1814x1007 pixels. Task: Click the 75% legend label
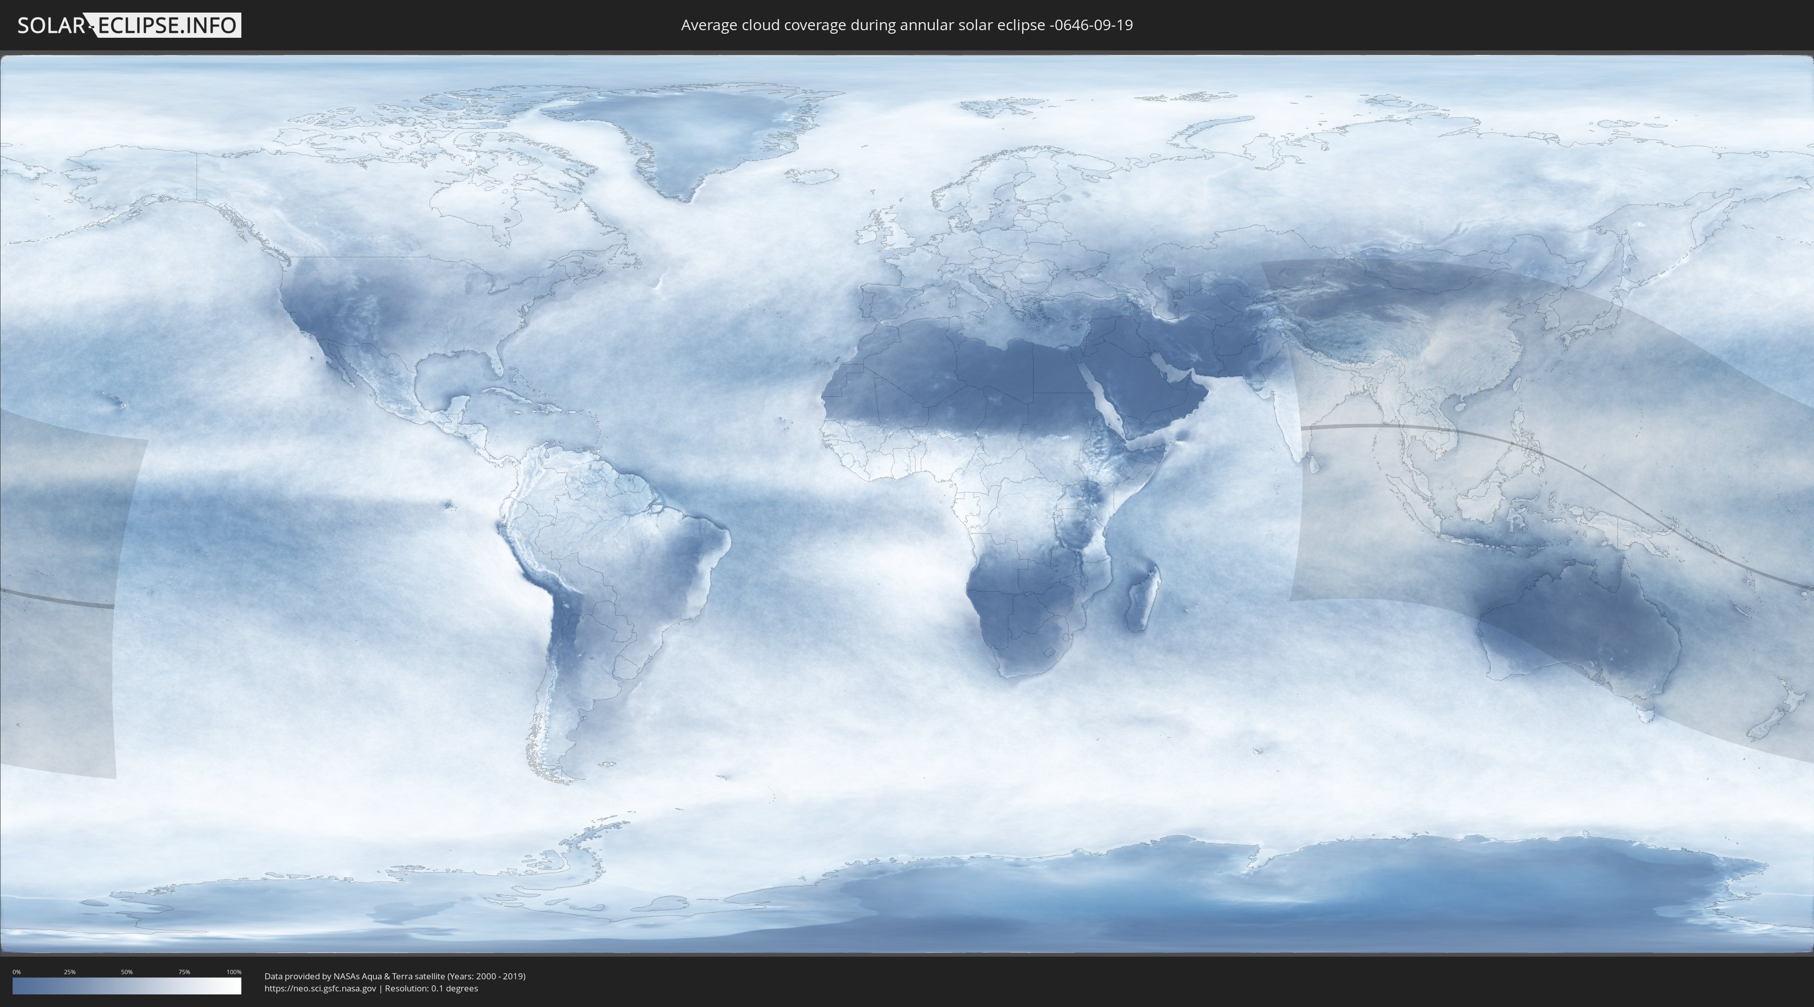tap(184, 972)
